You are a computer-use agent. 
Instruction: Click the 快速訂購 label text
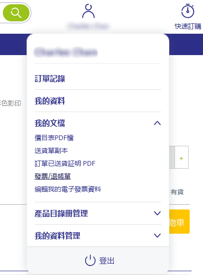click(x=188, y=27)
